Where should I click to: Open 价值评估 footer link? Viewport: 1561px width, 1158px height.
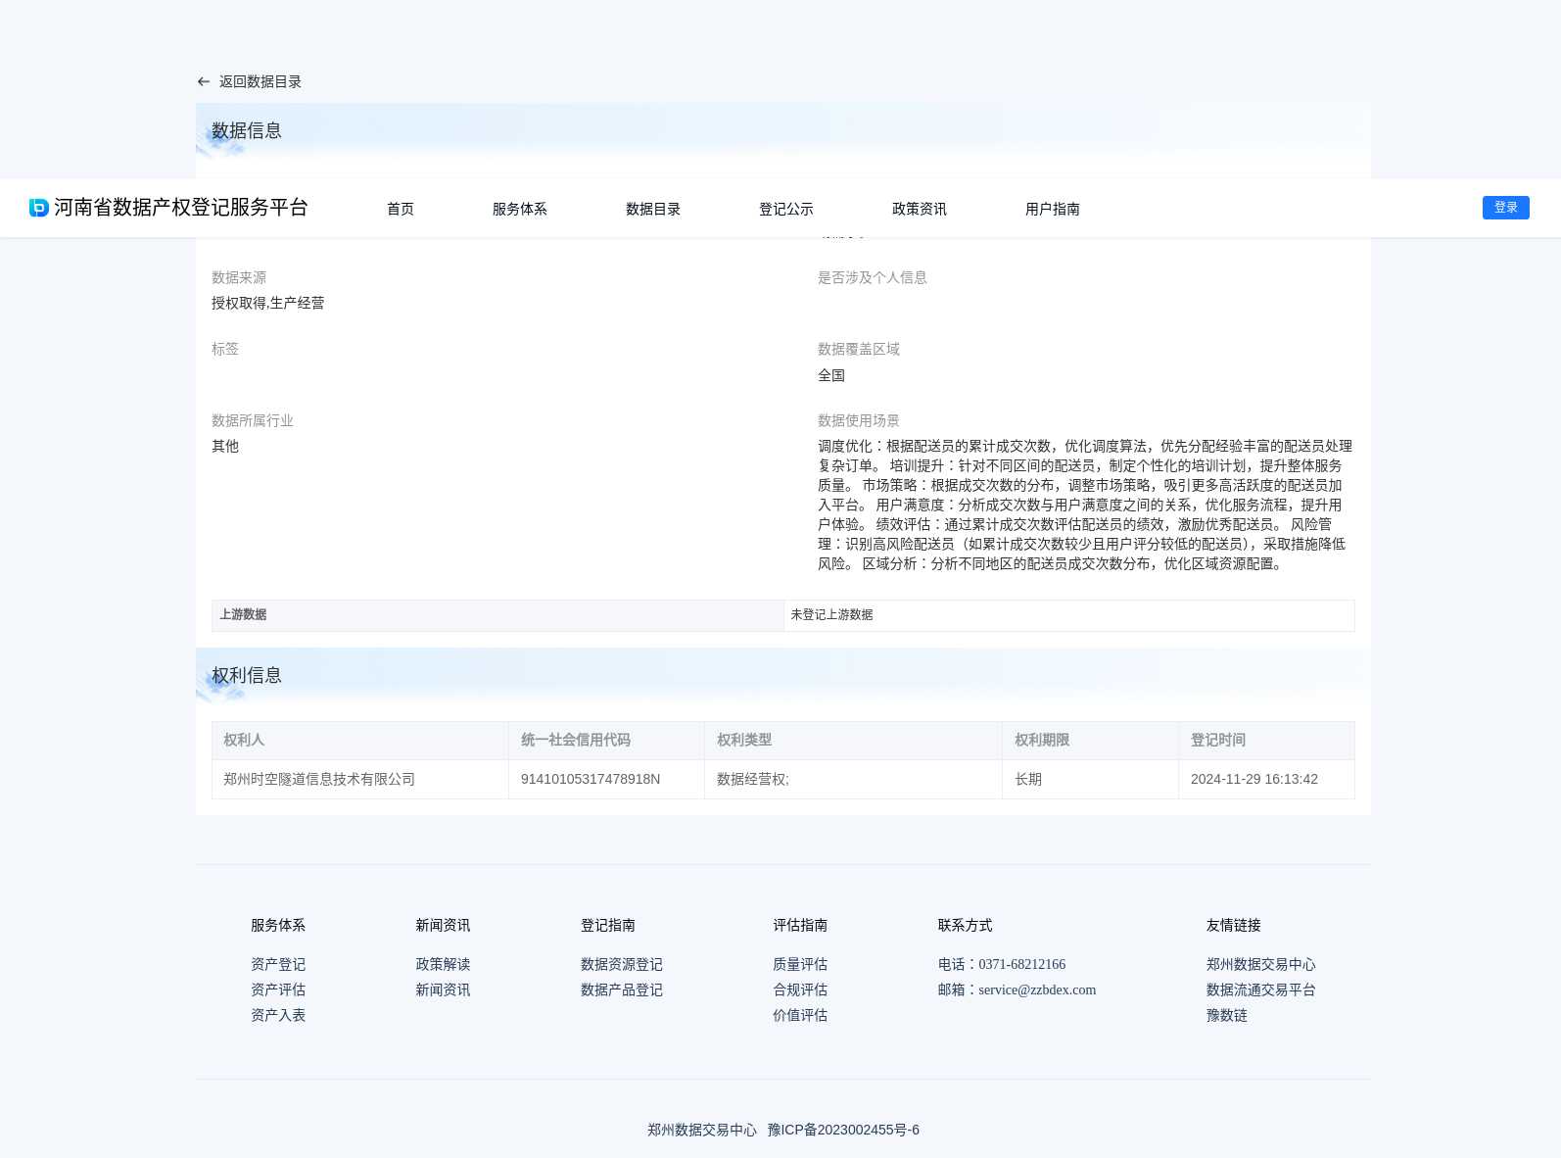click(800, 1016)
